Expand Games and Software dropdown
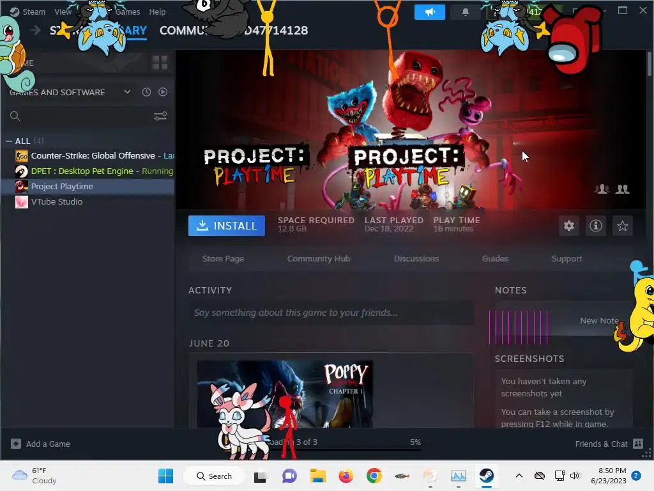 click(x=127, y=92)
